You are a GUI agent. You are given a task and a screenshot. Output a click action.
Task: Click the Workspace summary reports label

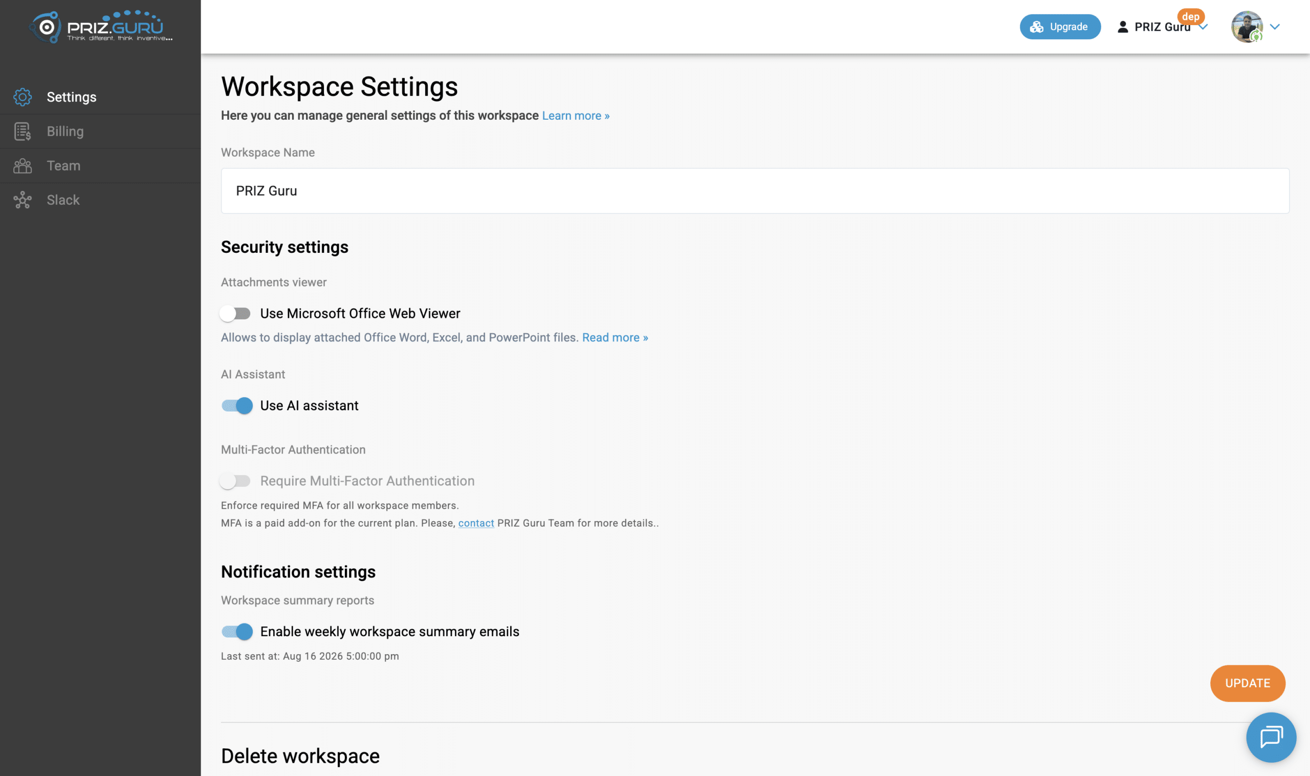297,600
